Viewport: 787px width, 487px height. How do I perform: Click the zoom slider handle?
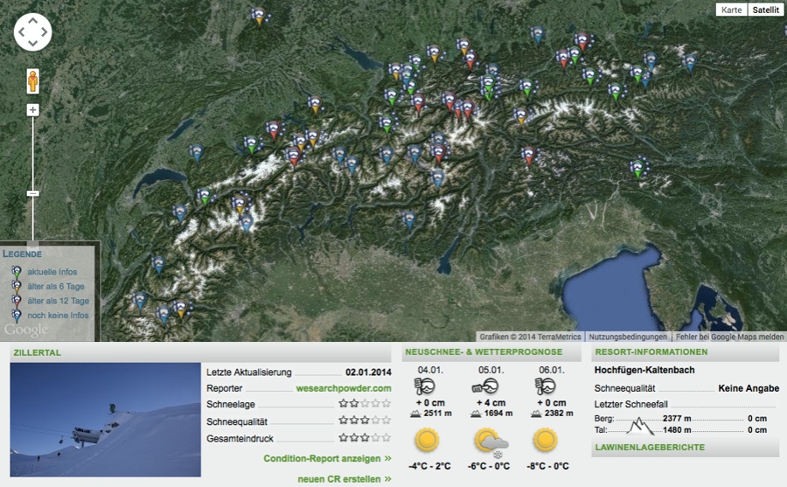tap(33, 192)
